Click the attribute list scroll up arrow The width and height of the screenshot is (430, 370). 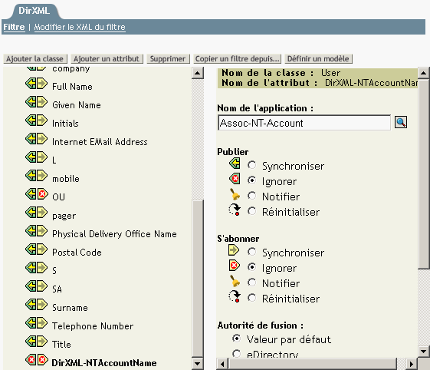198,74
